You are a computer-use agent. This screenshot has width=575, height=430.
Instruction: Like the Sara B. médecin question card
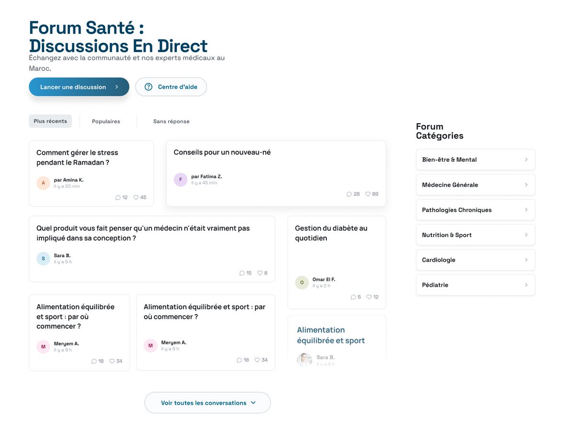[x=260, y=273]
